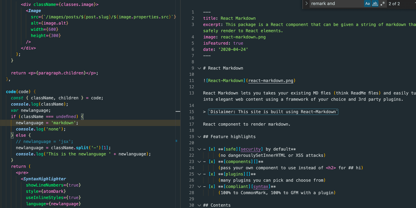The width and height of the screenshot is (416, 208).
Task: Click the blue marker in left editor's scrollbar
Action: [x=176, y=141]
